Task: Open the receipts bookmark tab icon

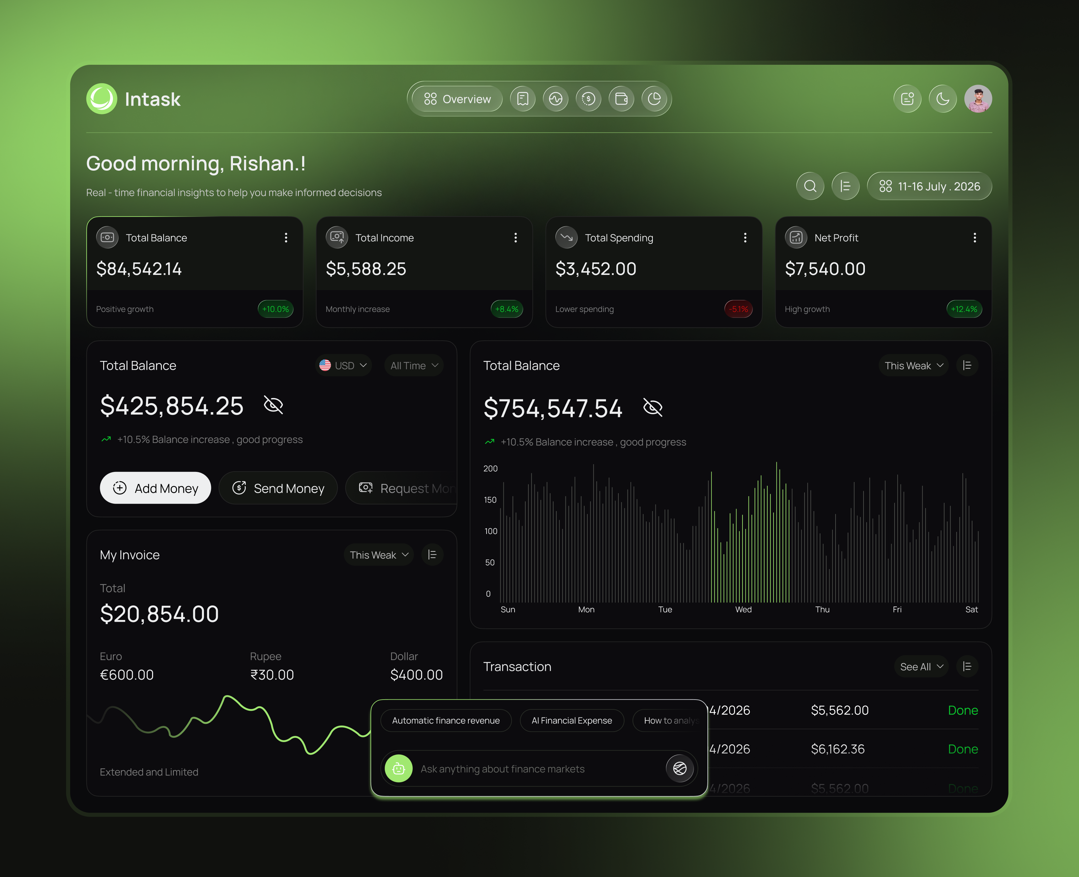Action: [x=523, y=99]
